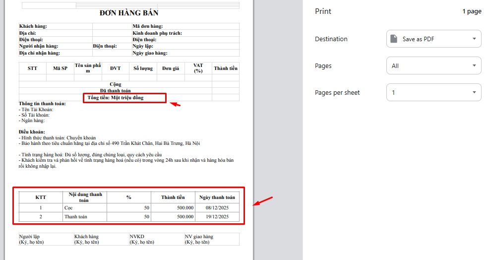Viewport: 487px width, 260px height.
Task: Click the Tổng tiền: Một triệu đồng line
Action: pos(116,98)
